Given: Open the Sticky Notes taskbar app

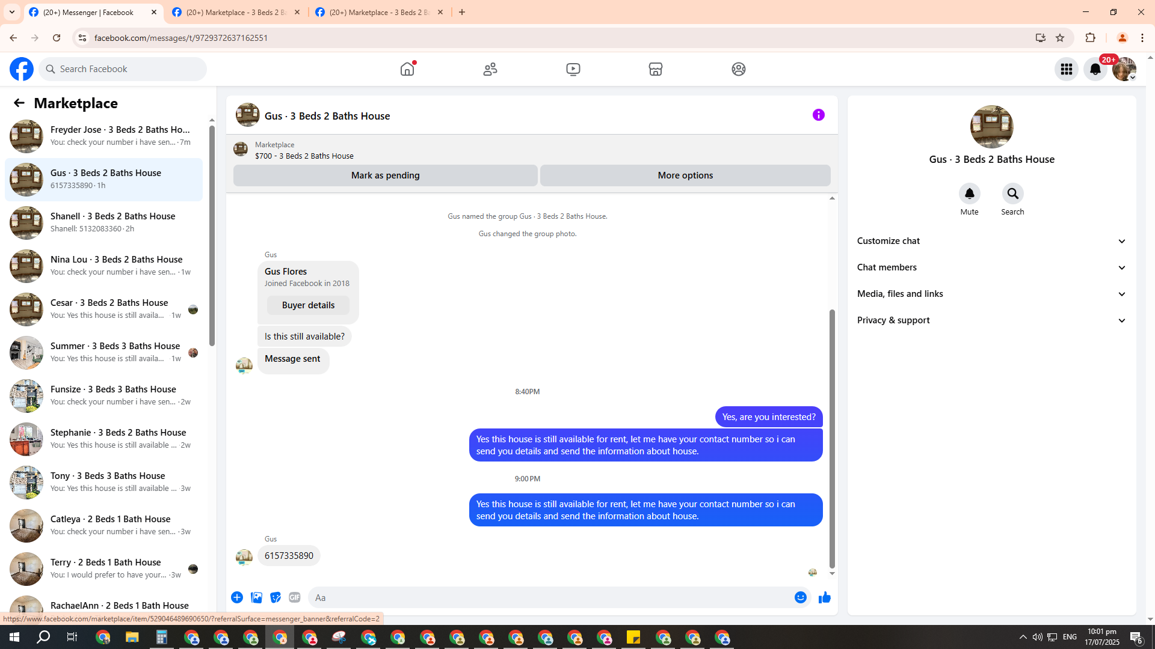Looking at the screenshot, I should 633,637.
